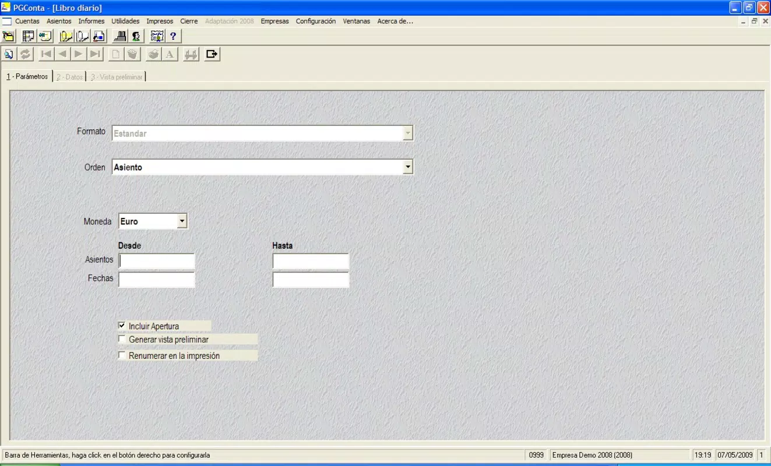Enable Generar vista preliminar checkbox
Viewport: 771px width, 466px height.
pyautogui.click(x=122, y=338)
